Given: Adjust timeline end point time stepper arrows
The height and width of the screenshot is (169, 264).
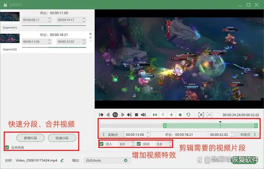Looking at the screenshot, I should click(232, 134).
